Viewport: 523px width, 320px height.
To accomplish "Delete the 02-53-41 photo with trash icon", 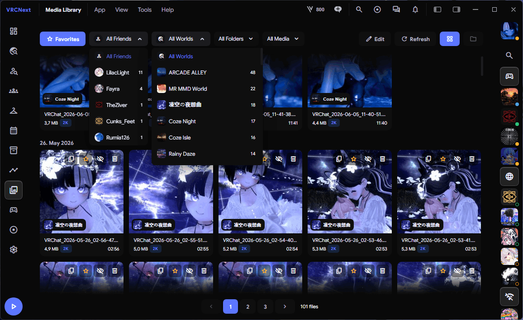I will 471,159.
